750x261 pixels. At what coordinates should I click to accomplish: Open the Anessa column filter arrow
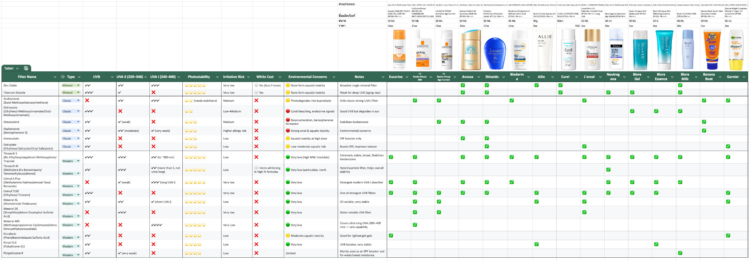[x=479, y=77]
